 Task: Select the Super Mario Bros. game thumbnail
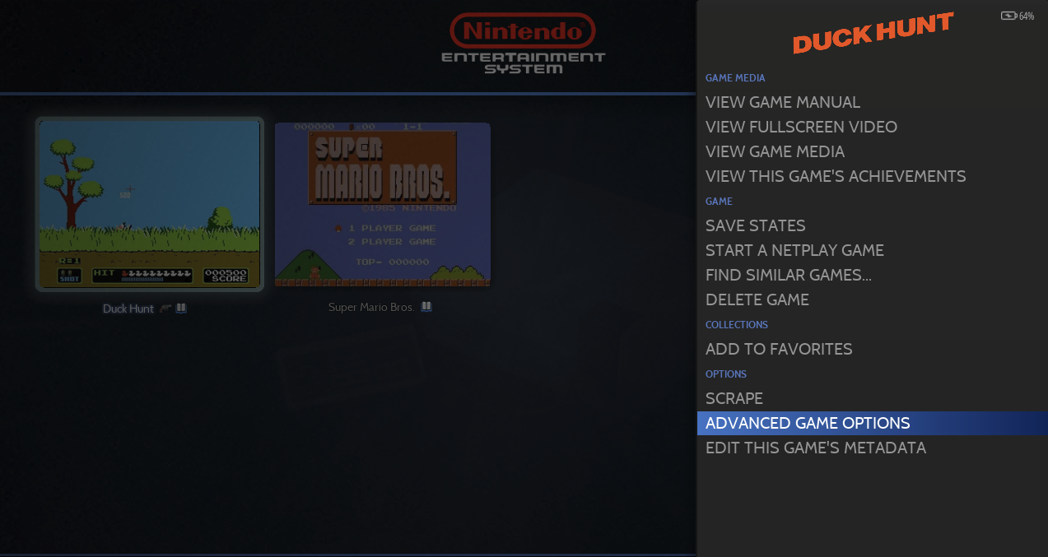click(383, 205)
